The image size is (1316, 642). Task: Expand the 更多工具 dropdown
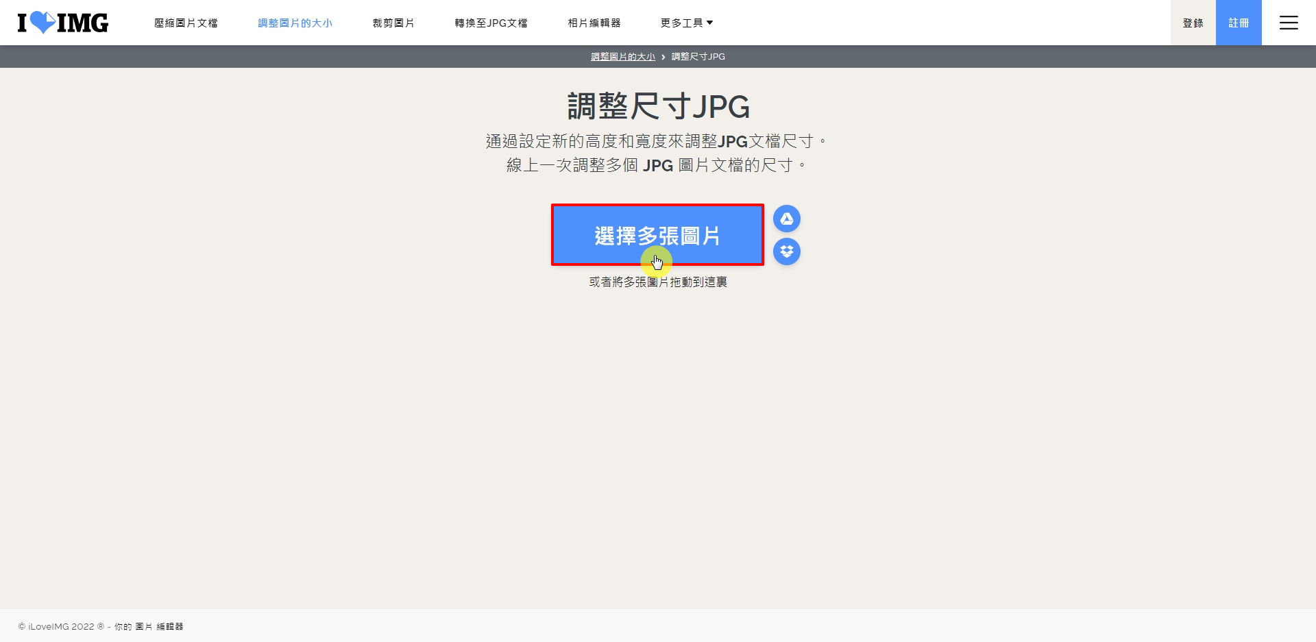(686, 23)
